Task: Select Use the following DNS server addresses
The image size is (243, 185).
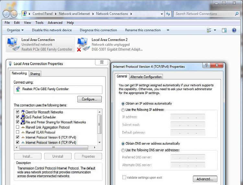Action: pyautogui.click(x=123, y=150)
